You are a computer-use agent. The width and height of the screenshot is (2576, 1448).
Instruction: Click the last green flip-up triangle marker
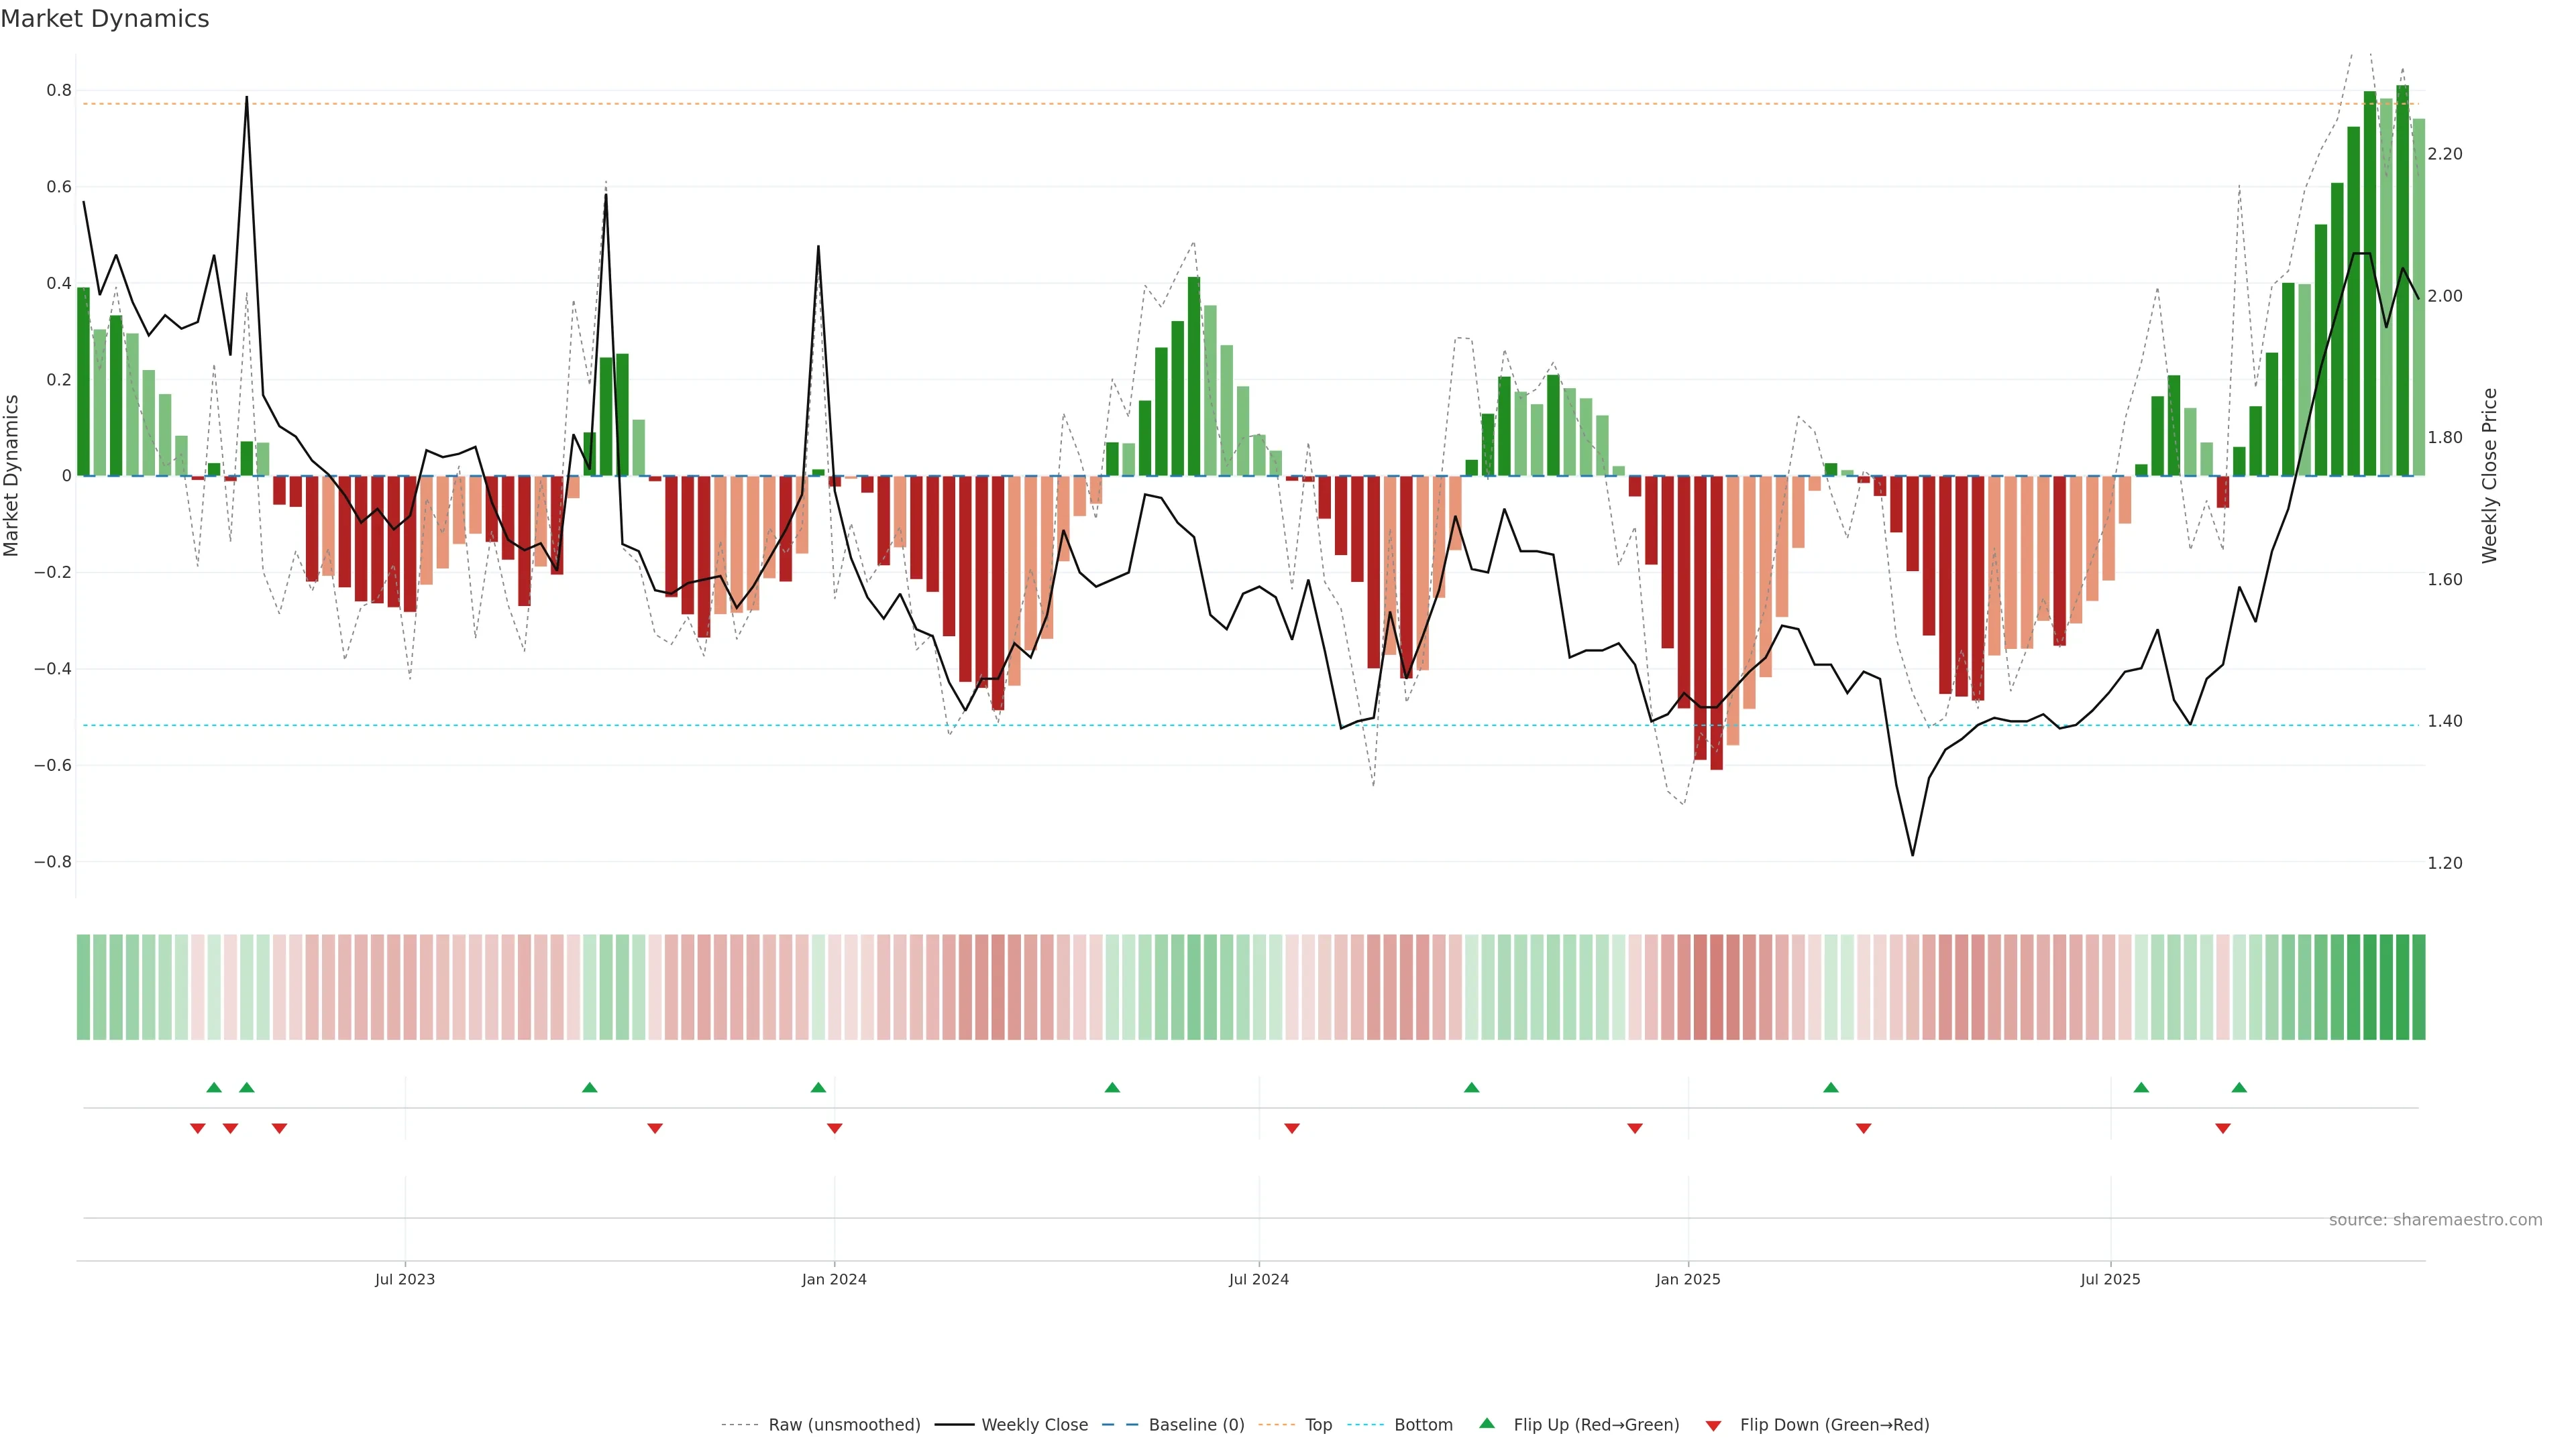(2239, 1087)
